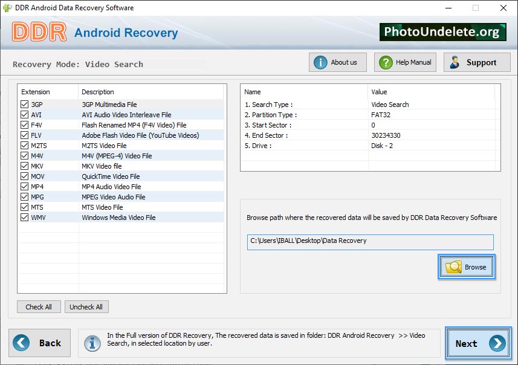Click the recovery save path field

tap(370, 242)
